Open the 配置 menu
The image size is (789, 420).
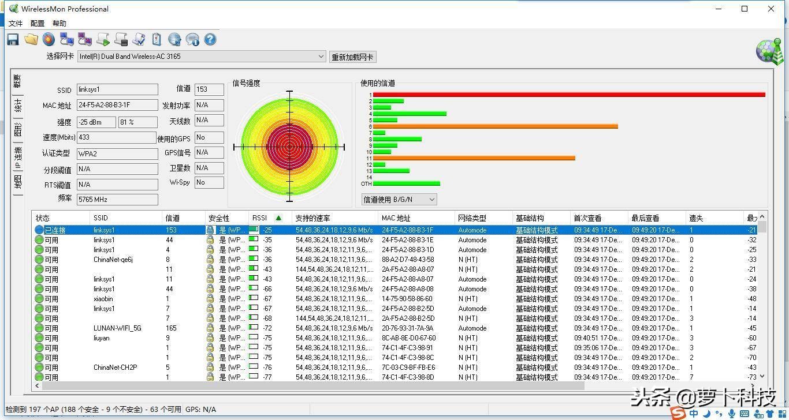click(36, 23)
